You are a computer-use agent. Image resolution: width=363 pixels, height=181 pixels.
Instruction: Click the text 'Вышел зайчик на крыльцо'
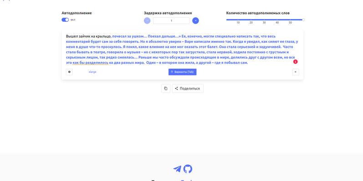(88, 36)
